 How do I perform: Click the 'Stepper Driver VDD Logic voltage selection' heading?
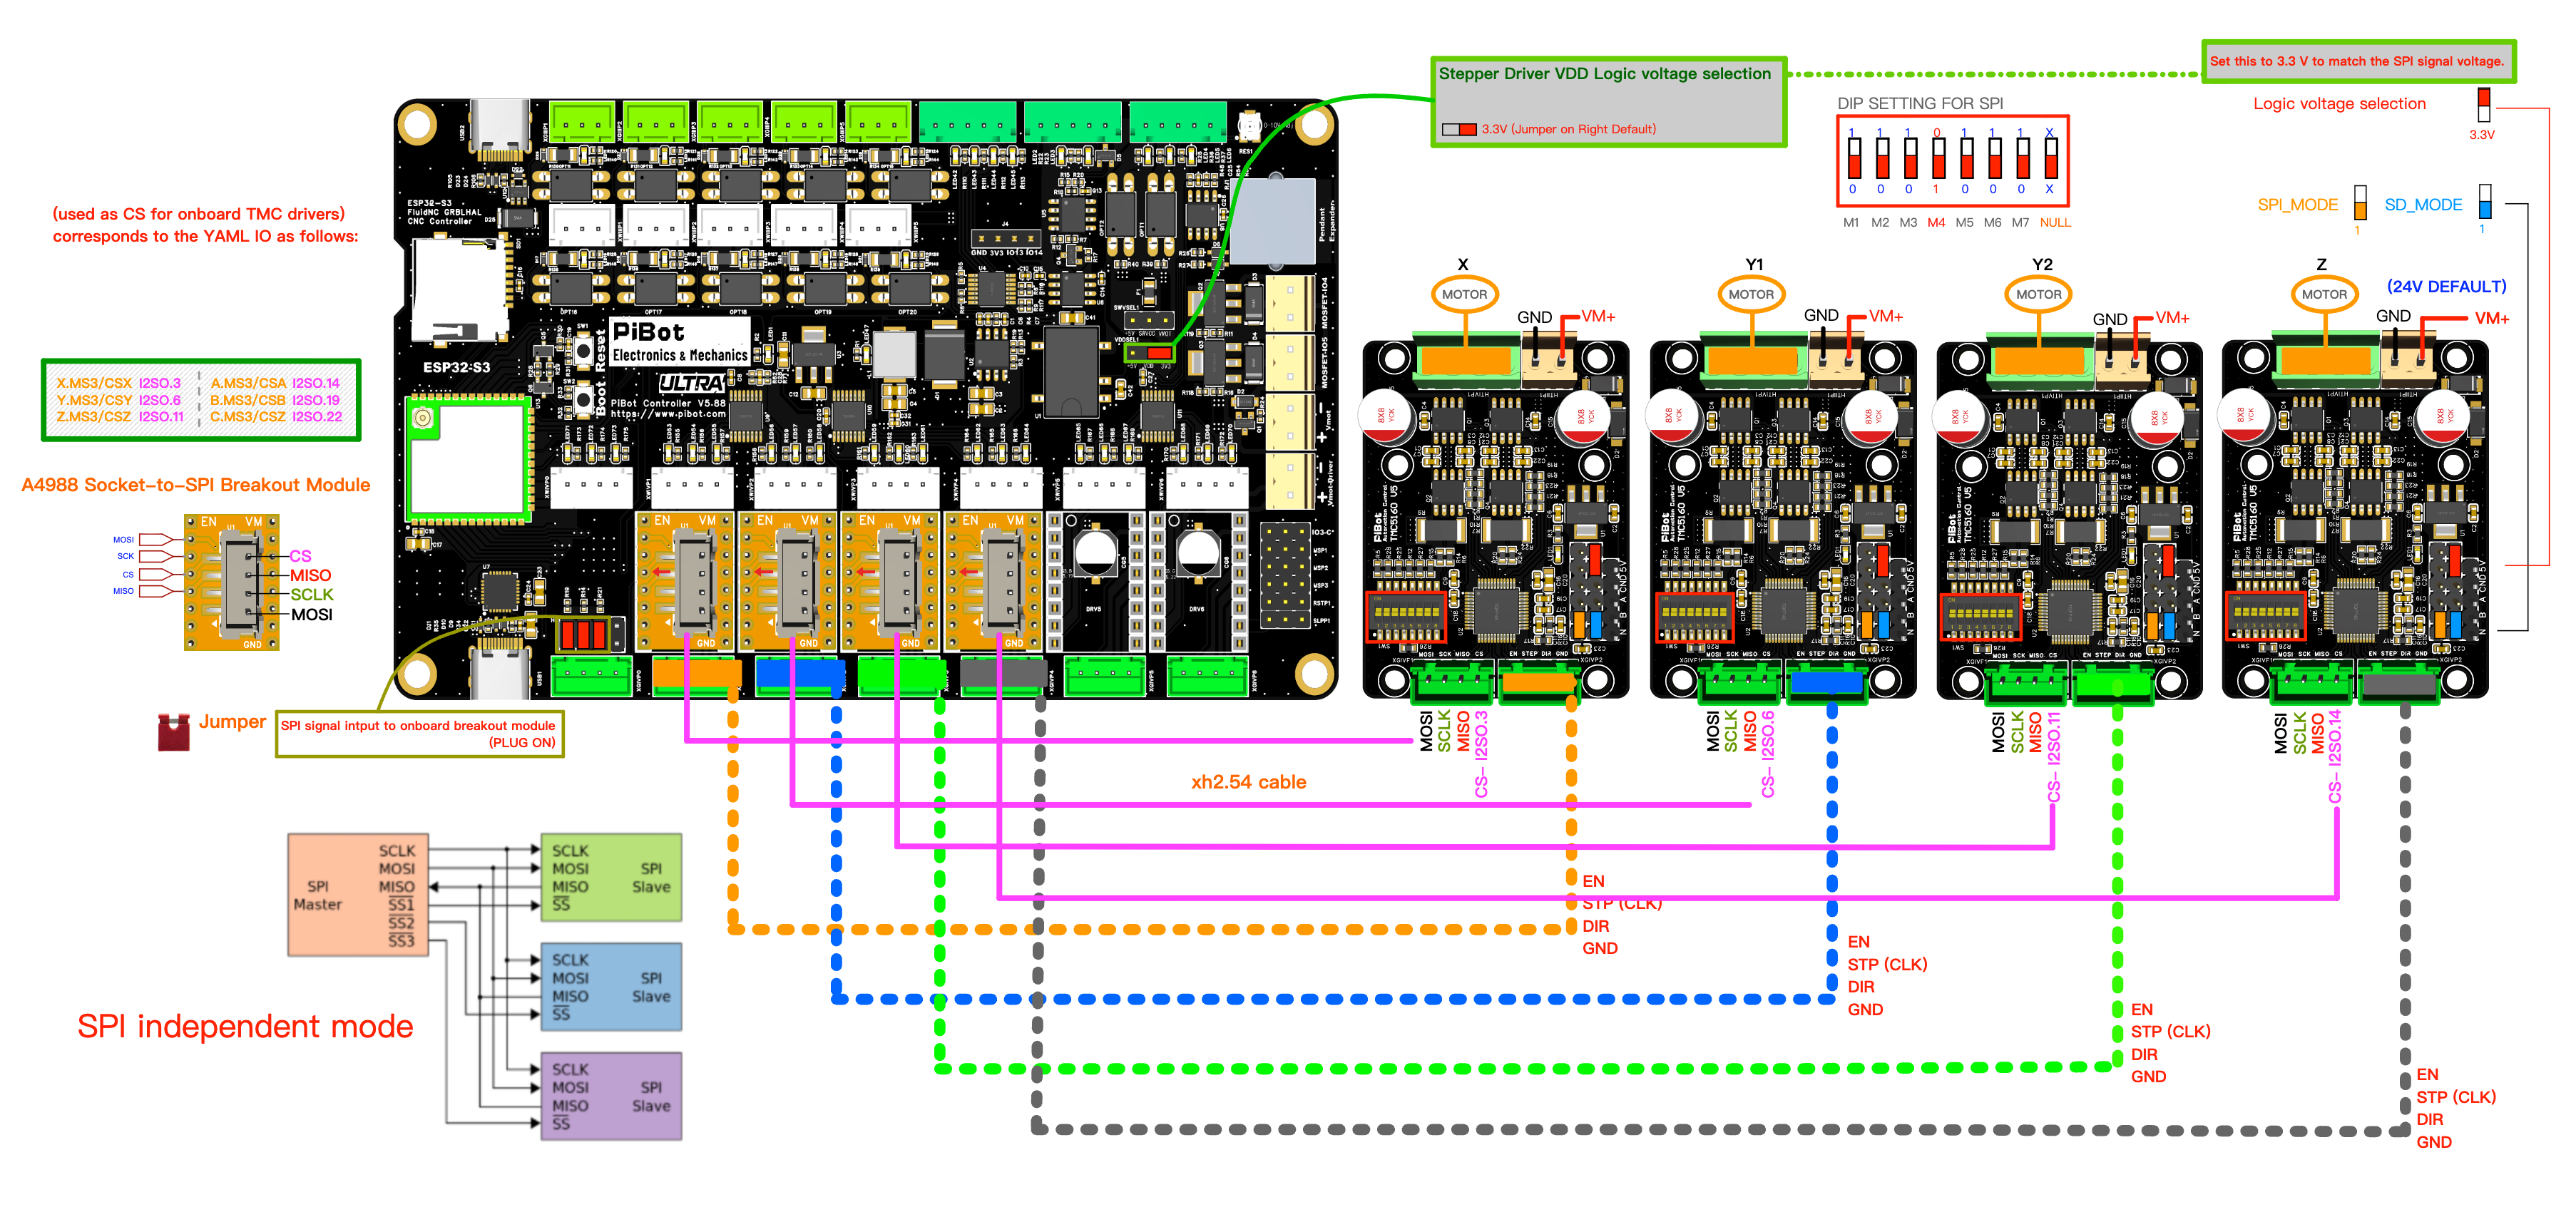pos(1604,73)
